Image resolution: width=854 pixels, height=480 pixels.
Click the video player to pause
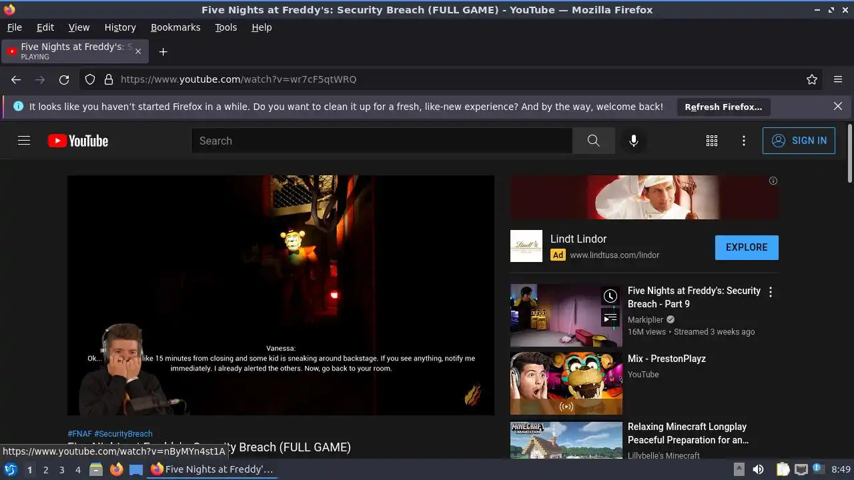coord(281,295)
